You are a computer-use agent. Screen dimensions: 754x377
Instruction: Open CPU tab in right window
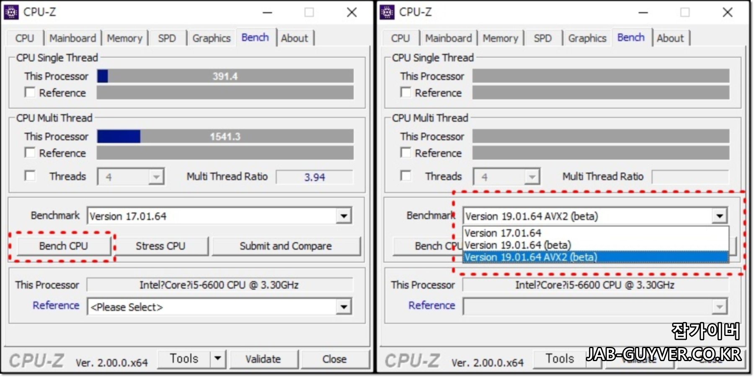[400, 38]
